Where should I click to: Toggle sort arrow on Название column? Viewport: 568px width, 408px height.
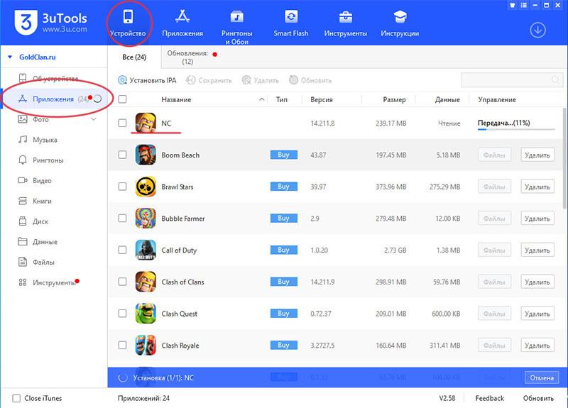click(x=261, y=99)
